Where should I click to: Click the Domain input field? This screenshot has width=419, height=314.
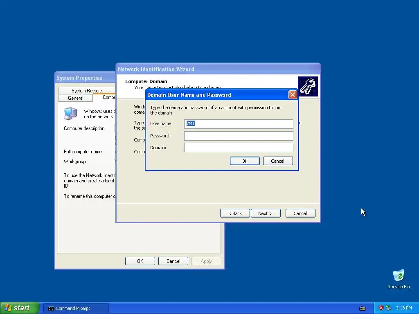click(x=239, y=147)
